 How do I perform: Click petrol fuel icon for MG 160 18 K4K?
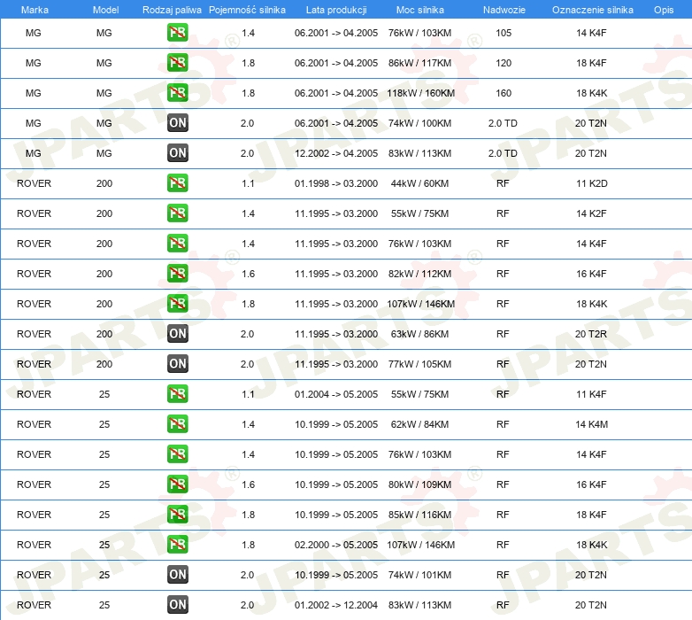pyautogui.click(x=177, y=93)
